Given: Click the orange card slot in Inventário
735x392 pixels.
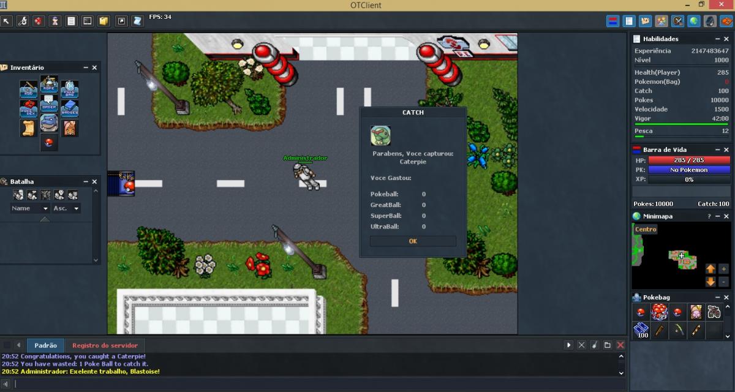Looking at the screenshot, I should 69,128.
